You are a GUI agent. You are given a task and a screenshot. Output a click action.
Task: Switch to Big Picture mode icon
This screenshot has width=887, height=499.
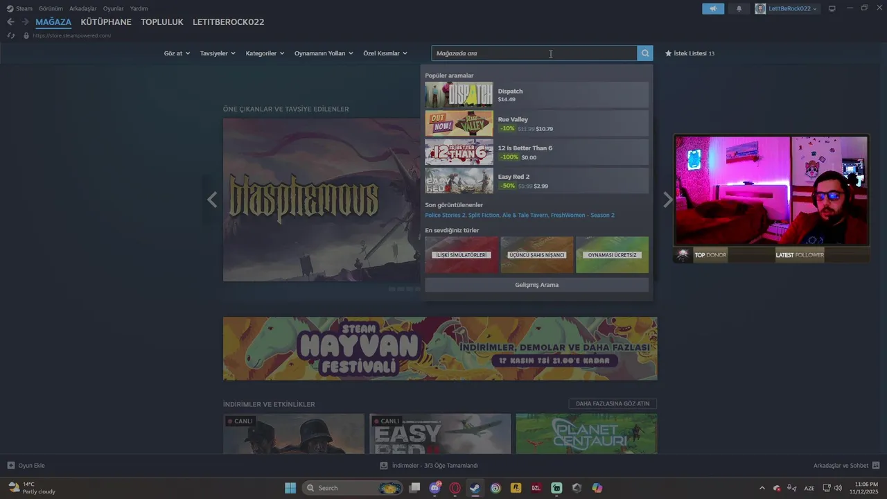coord(832,8)
